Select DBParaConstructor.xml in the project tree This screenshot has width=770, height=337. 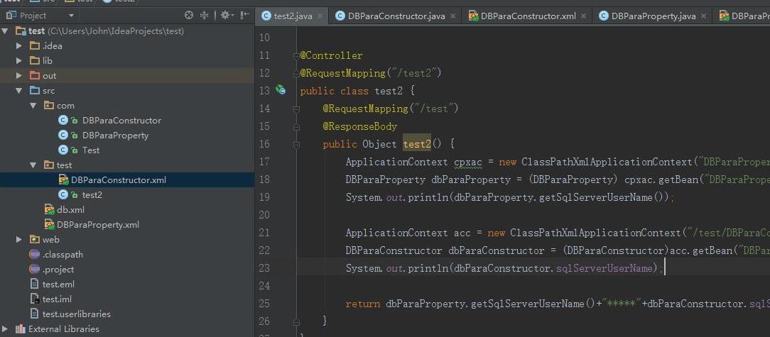[119, 180]
